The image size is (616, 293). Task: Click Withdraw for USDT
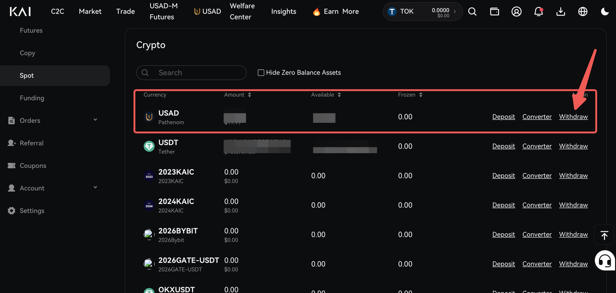point(573,146)
